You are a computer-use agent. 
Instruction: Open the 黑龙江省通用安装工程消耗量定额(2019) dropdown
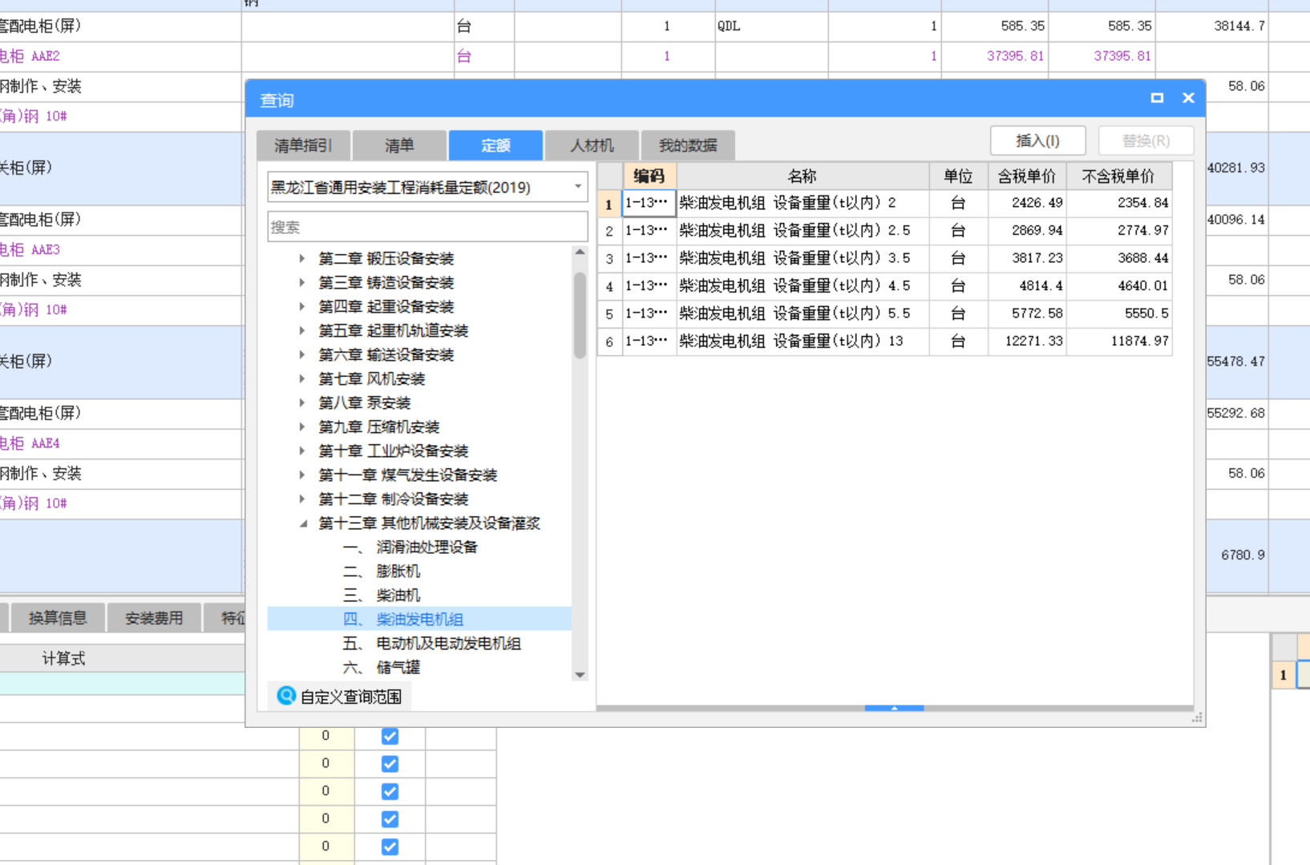(x=578, y=187)
